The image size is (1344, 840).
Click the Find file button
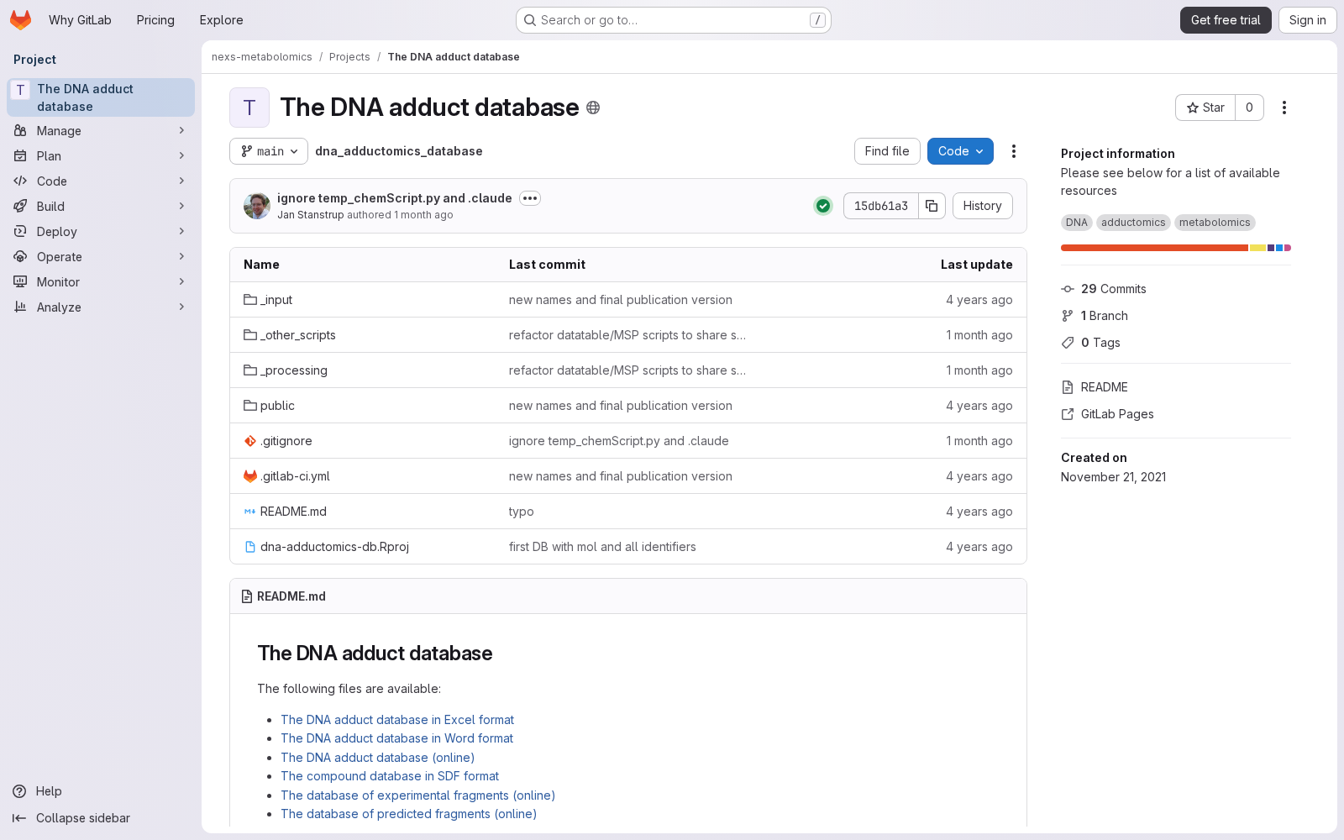pos(887,151)
